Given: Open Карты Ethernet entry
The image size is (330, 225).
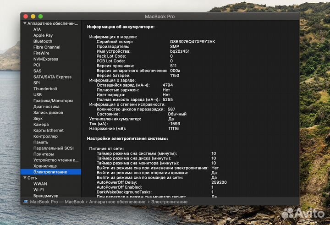Looking at the screenshot, I should (49, 130).
